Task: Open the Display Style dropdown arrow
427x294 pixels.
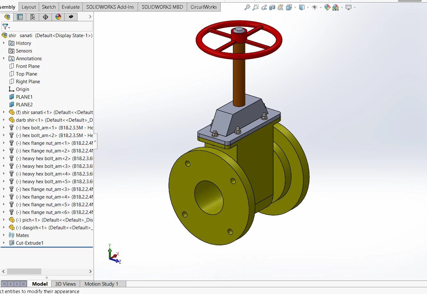Action: [308, 7]
